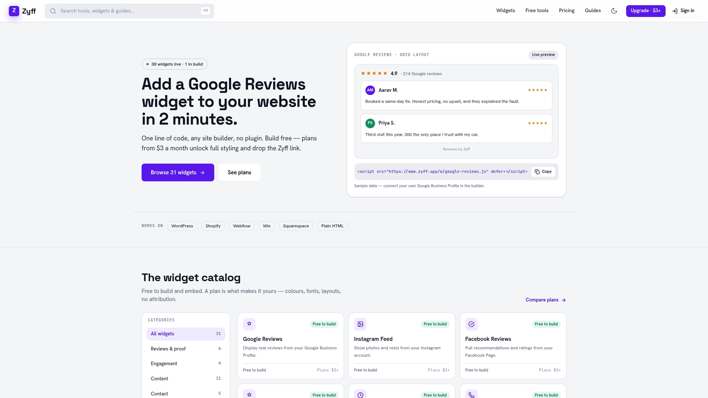Click the Zyff logo icon
The width and height of the screenshot is (708, 398).
(14, 11)
